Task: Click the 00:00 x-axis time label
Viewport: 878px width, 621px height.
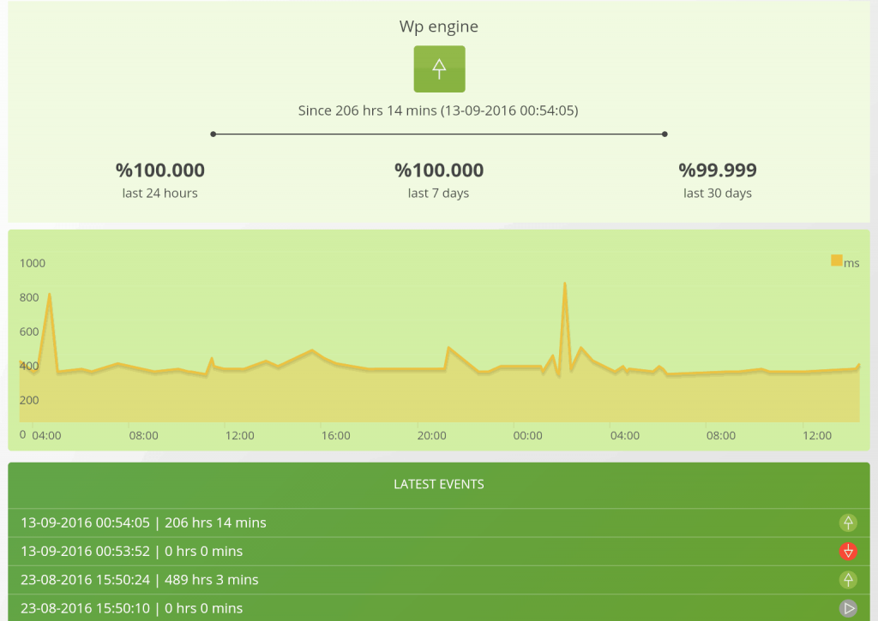Action: tap(528, 435)
